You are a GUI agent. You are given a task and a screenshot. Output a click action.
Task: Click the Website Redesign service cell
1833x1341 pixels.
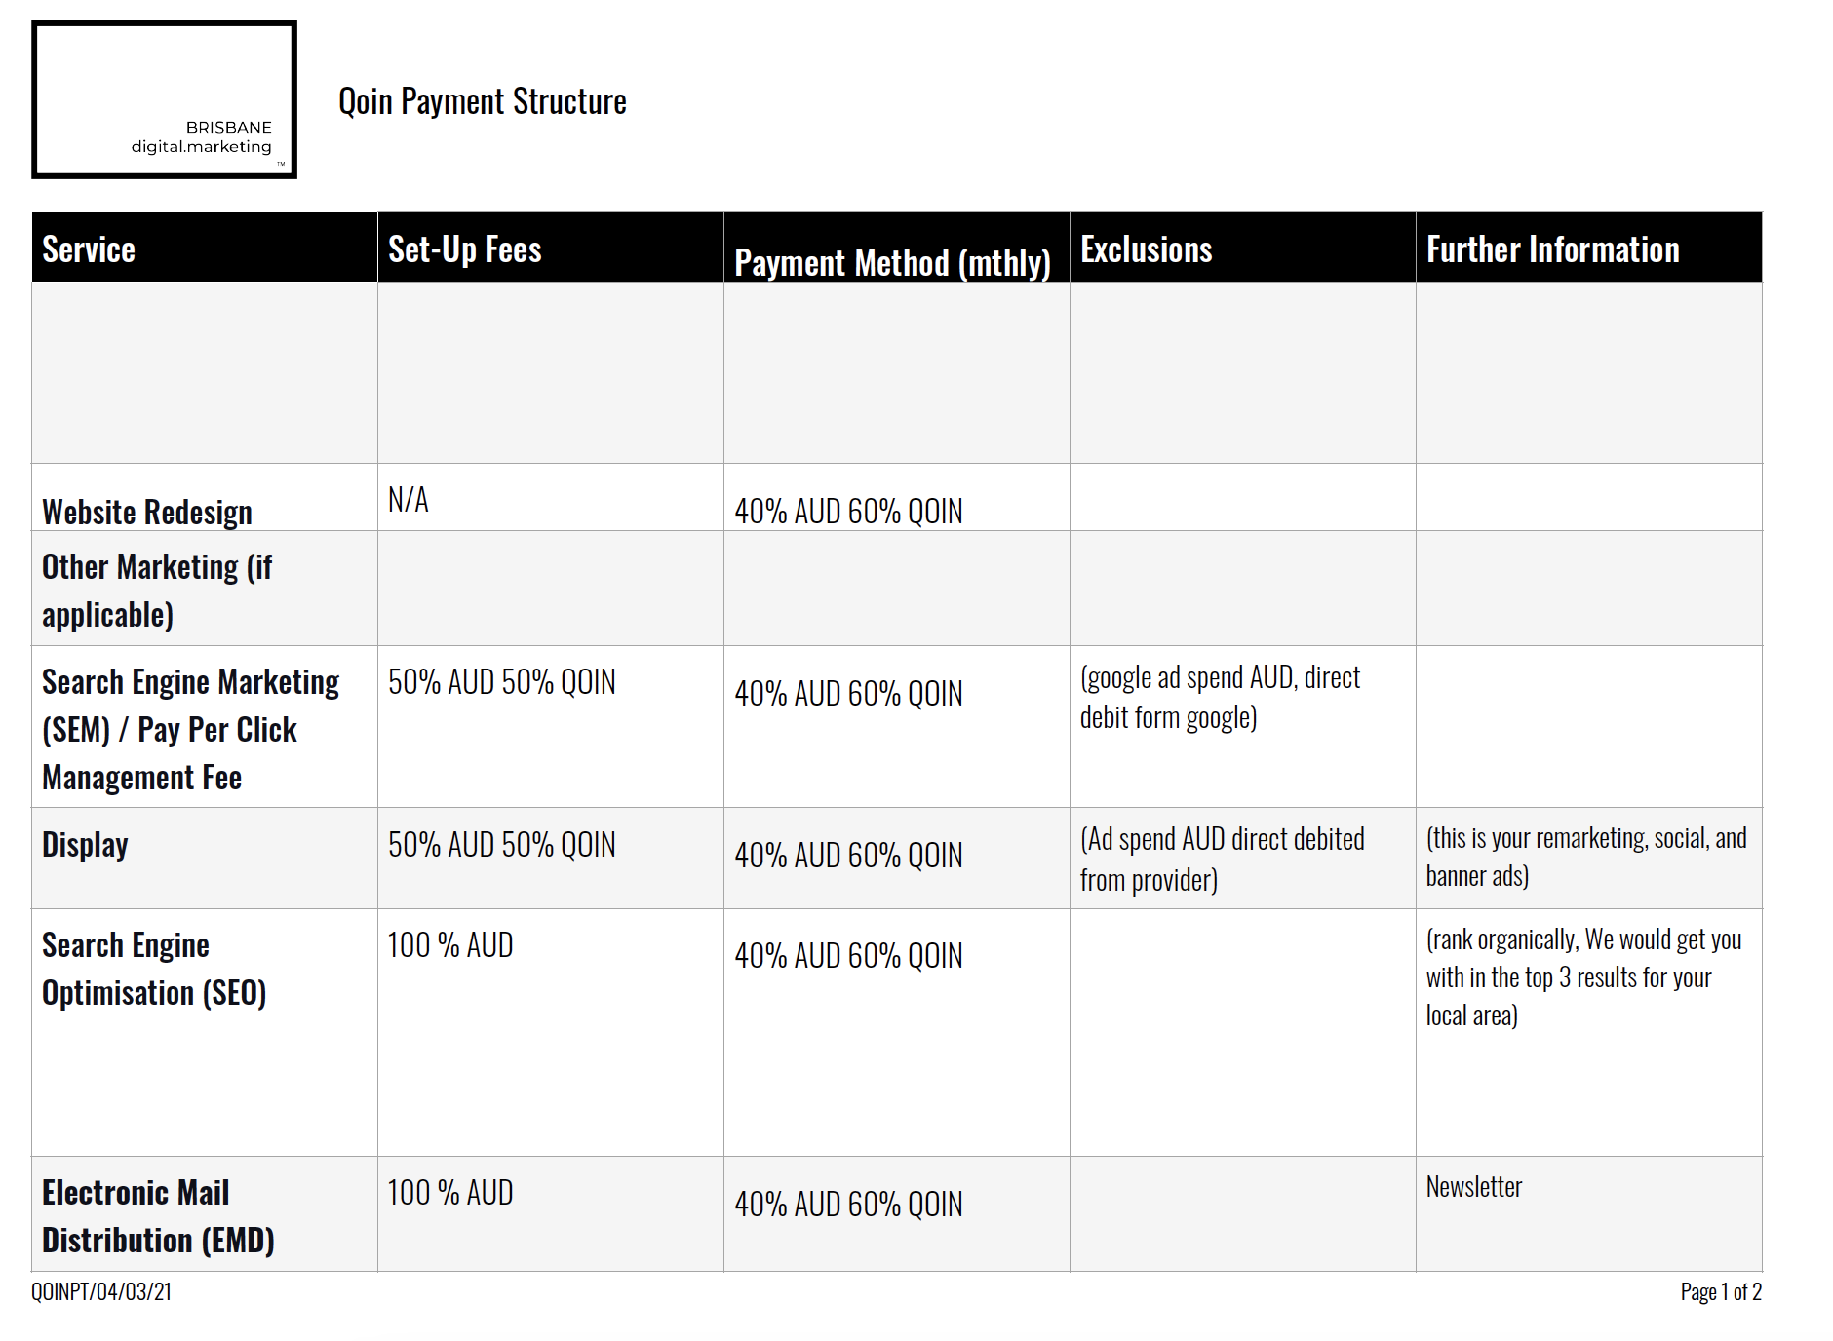(x=205, y=497)
